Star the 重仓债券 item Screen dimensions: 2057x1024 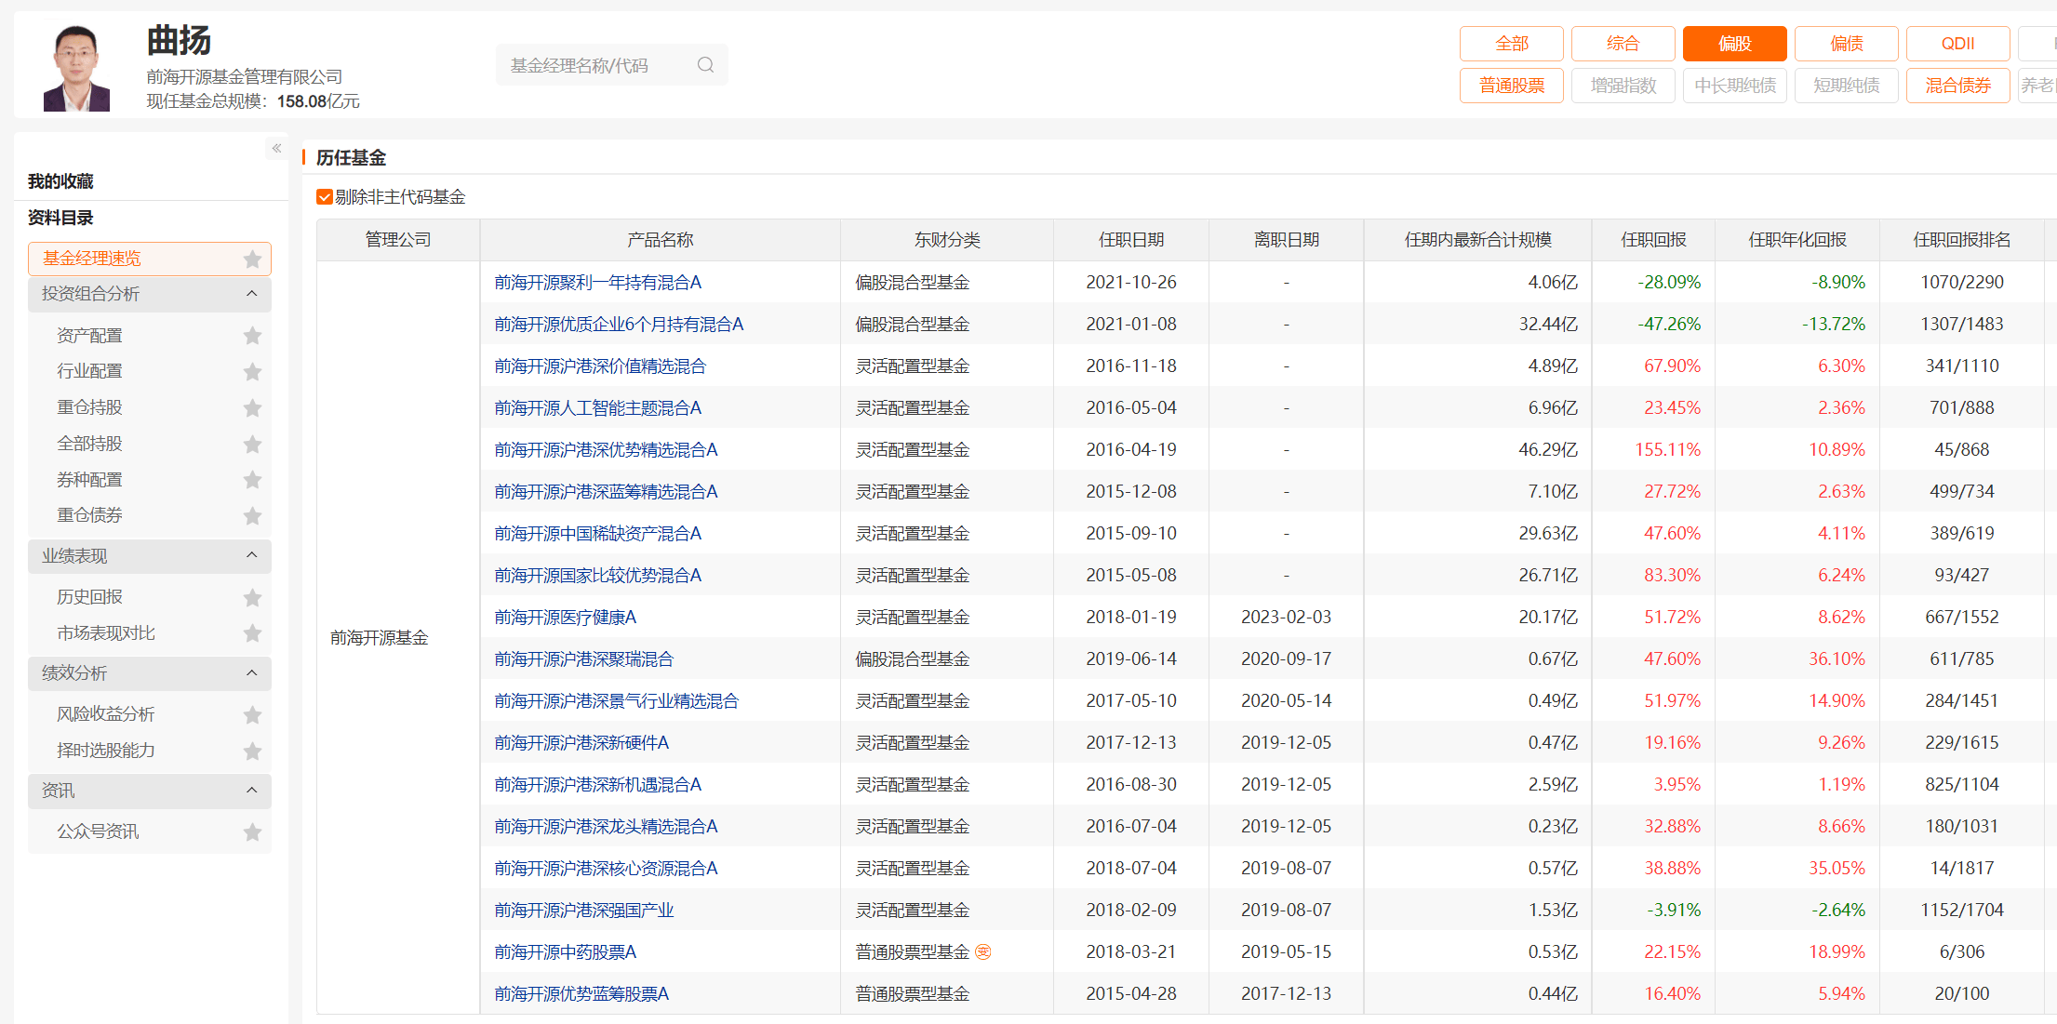[252, 516]
